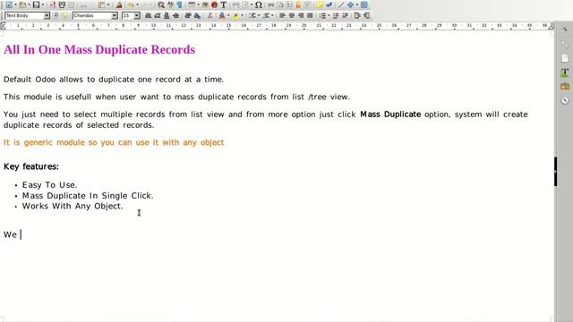Open the Chandas font name dropdown
The image size is (573, 322).
pos(114,16)
